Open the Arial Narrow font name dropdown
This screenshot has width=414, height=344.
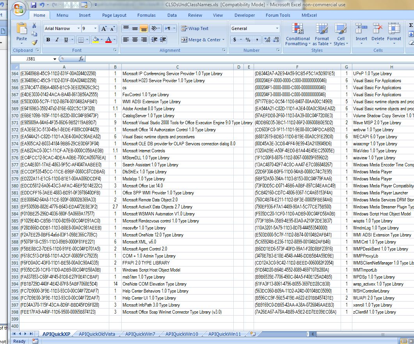tap(78, 28)
